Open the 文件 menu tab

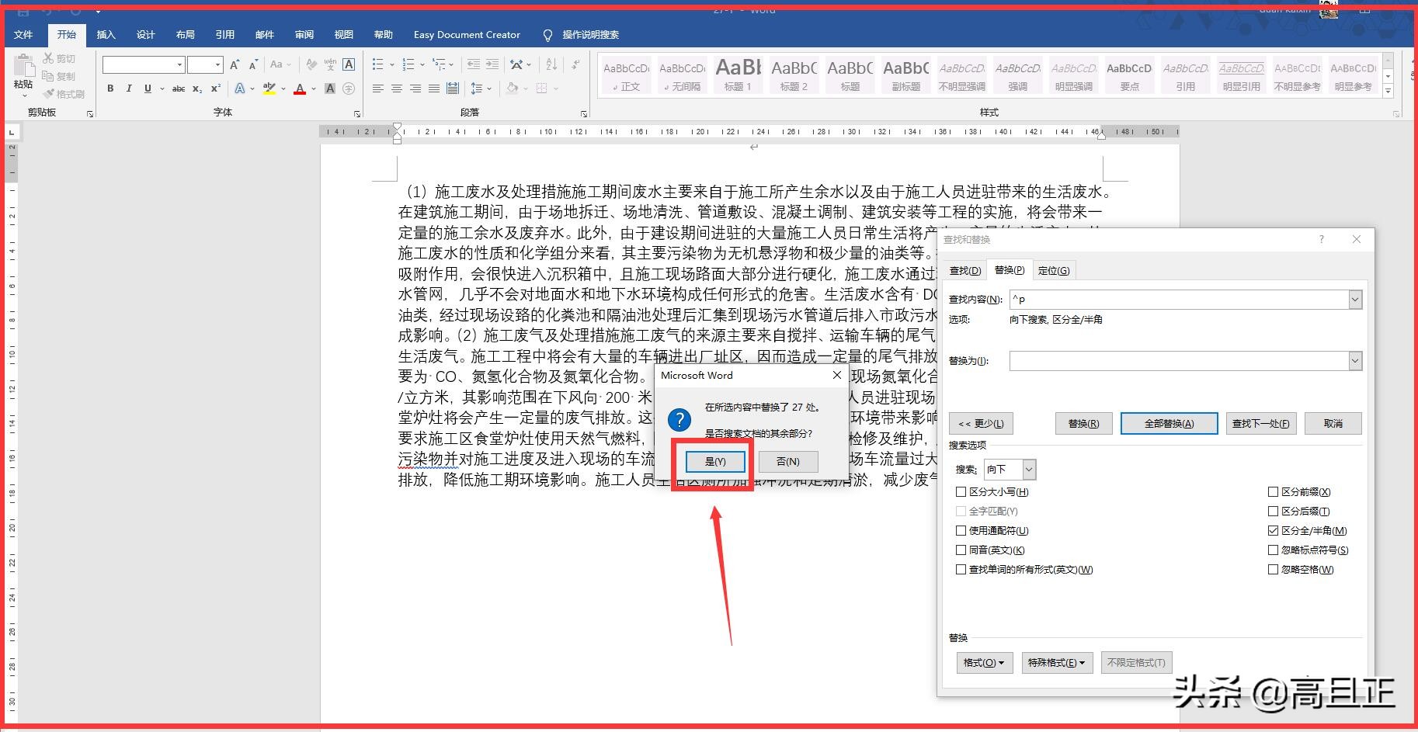(x=24, y=34)
